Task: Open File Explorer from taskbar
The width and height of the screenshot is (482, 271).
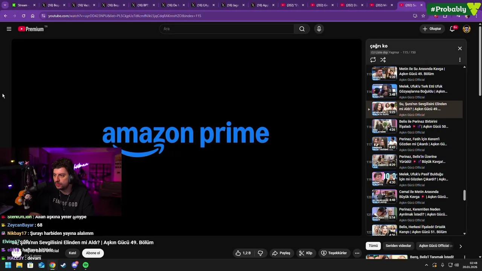Action: point(19,265)
